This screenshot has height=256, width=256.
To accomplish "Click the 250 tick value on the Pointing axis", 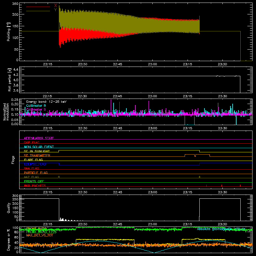I will point(15,4).
